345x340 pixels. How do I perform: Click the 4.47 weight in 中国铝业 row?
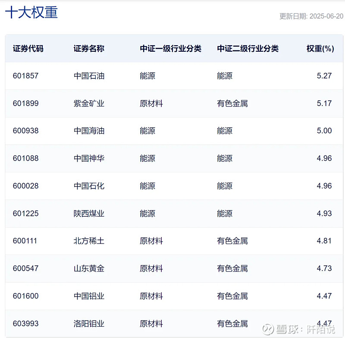click(324, 296)
